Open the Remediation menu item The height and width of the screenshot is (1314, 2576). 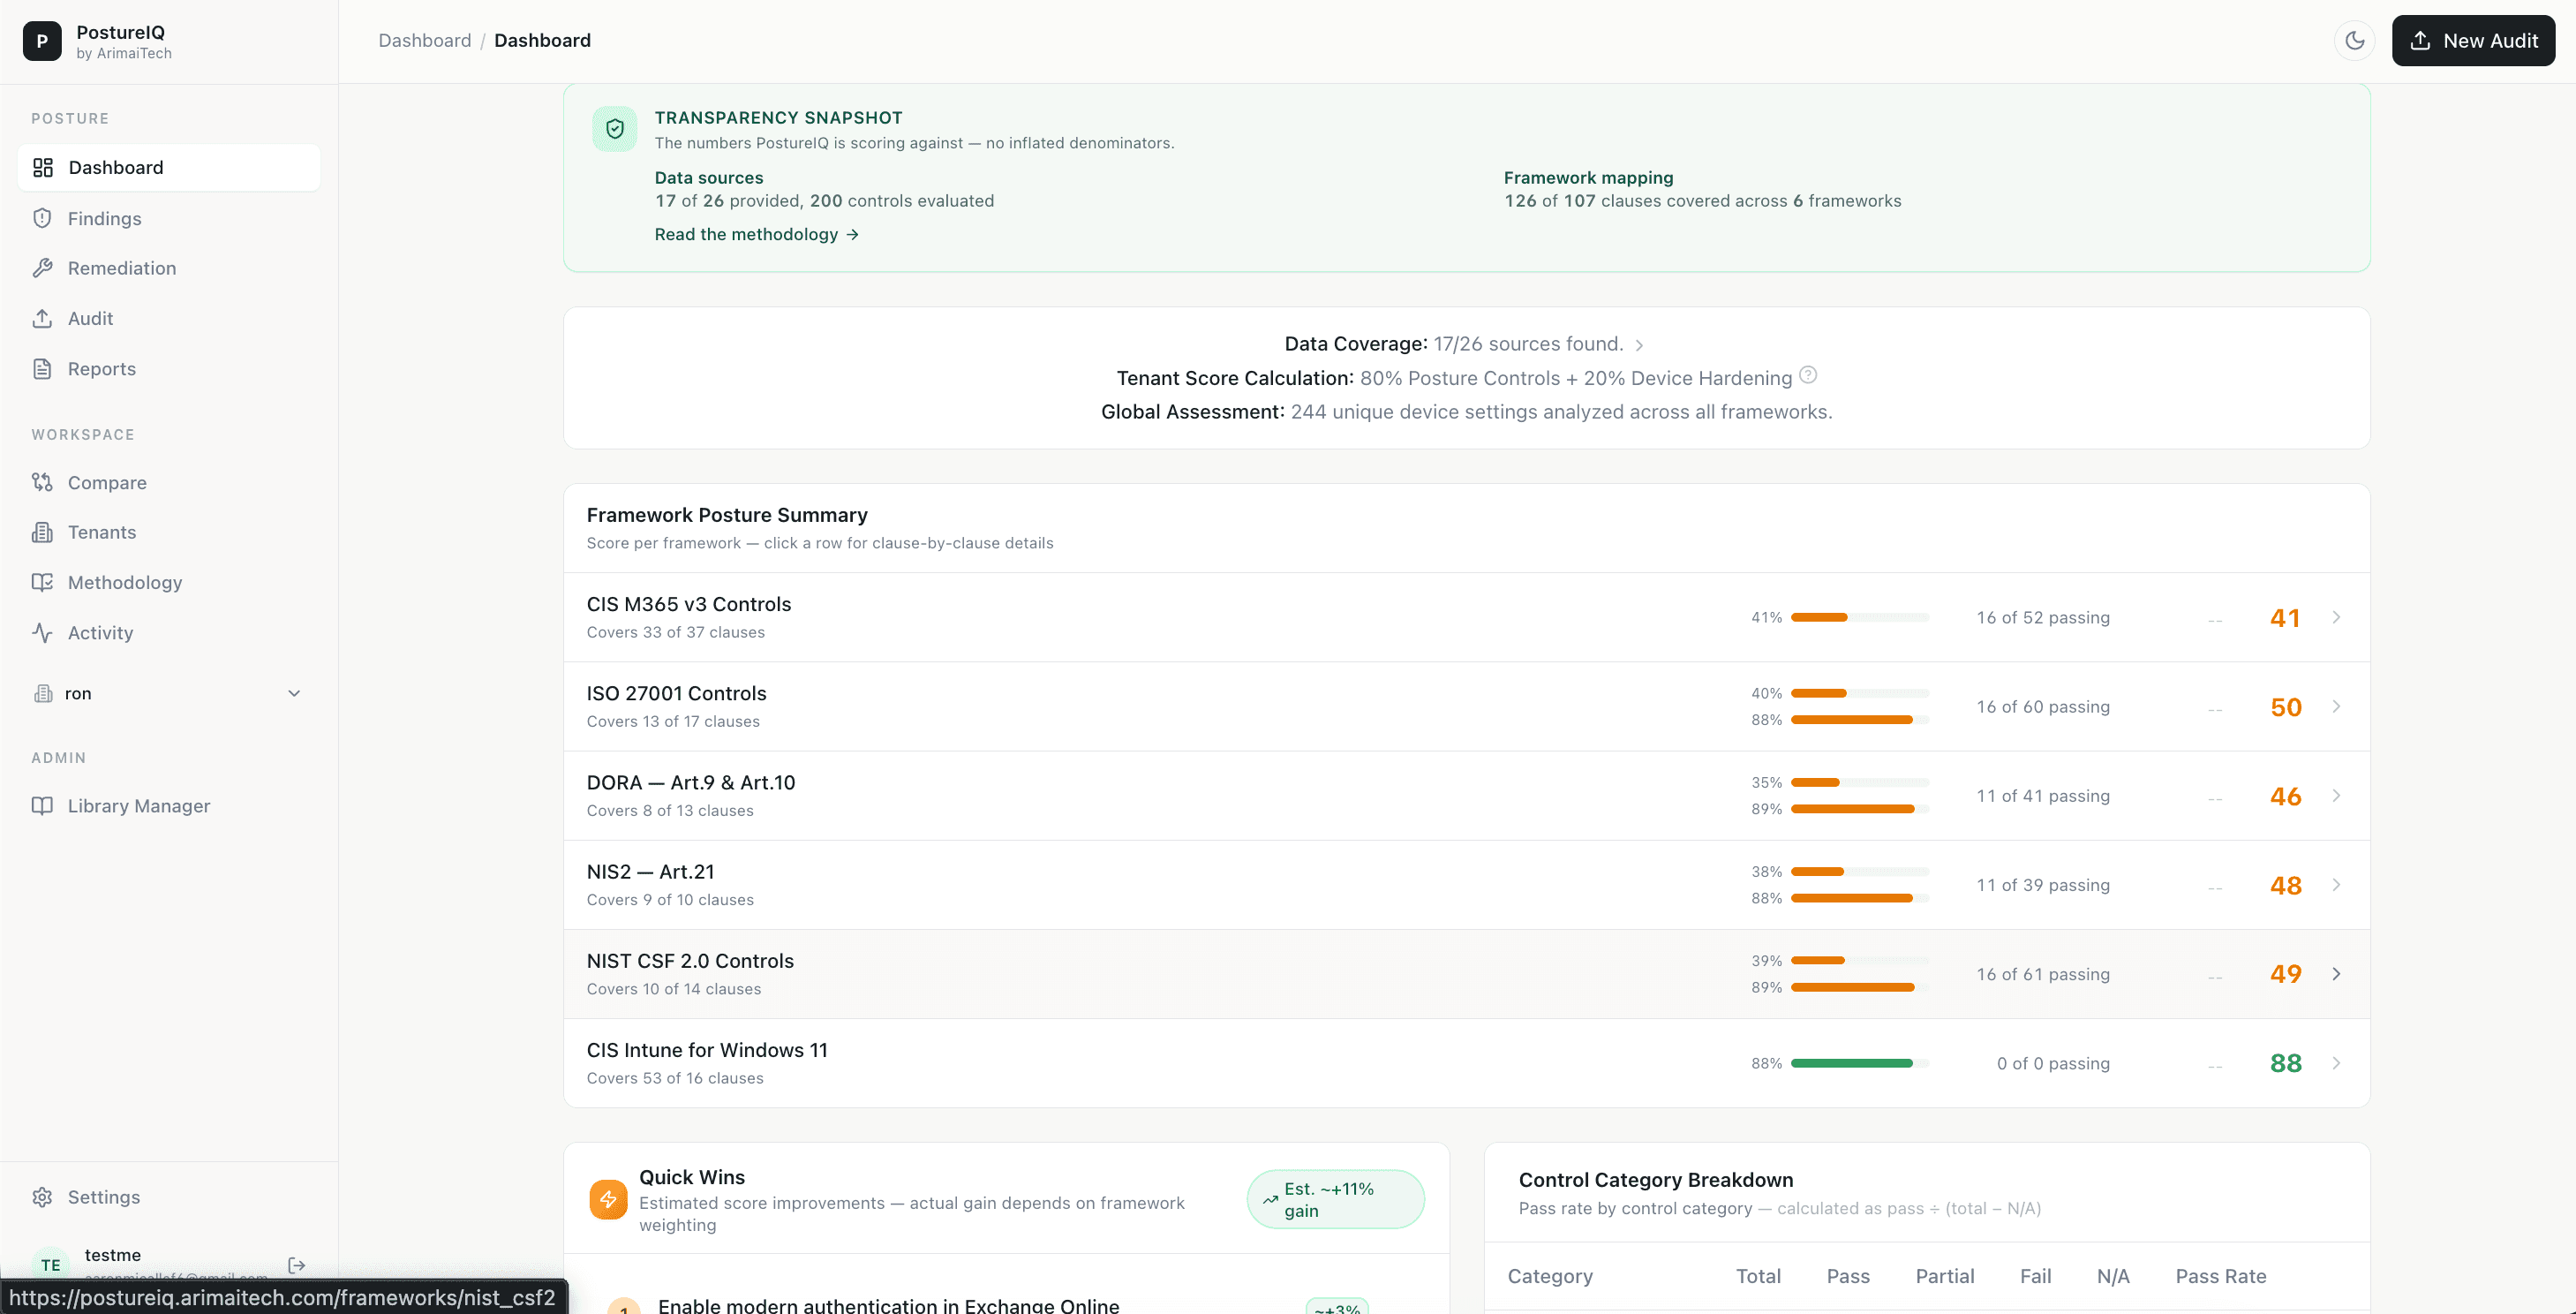tap(169, 268)
